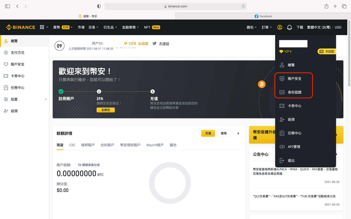Toggle 隱藏資產估值 to hide balances
Image resolution: width=351 pixels, height=219 pixels.
88,165
